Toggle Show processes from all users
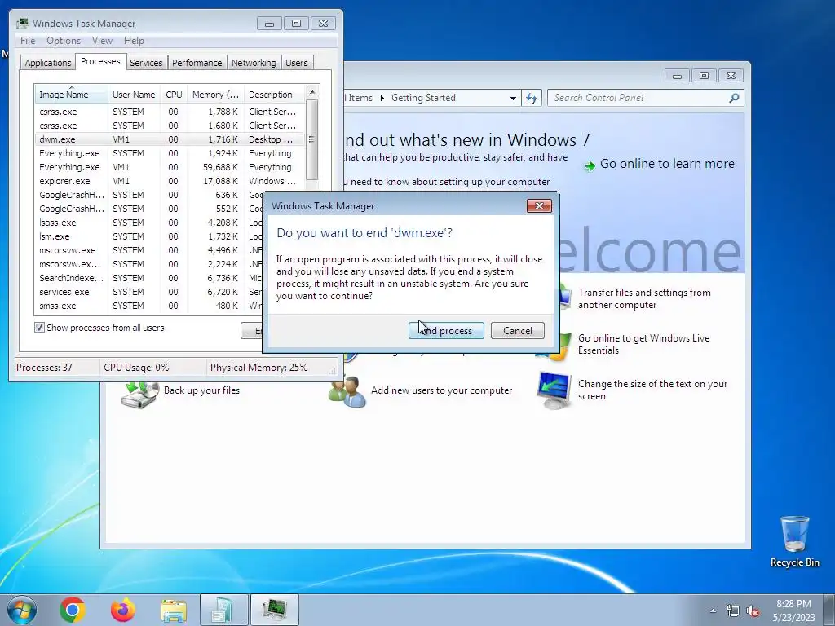The width and height of the screenshot is (835, 626). tap(39, 328)
